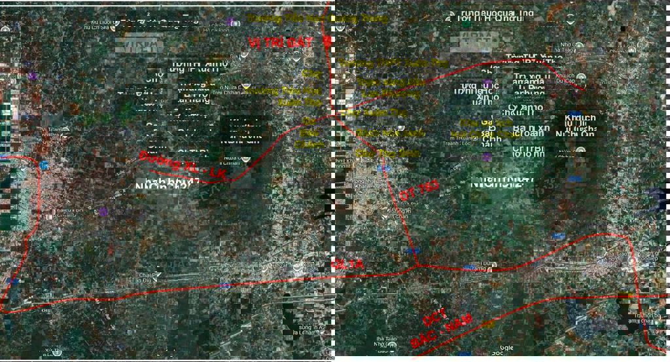Image resolution: width=670 pixels, height=362 pixels.
Task: Select the blue road shield north of eastern QL14
Action: pyautogui.click(x=558, y=236)
